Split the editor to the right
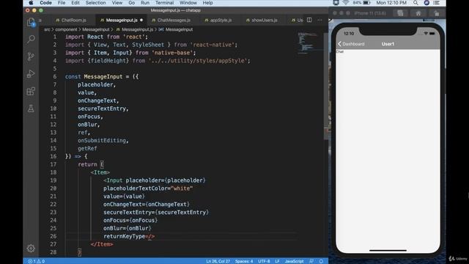 click(x=309, y=20)
